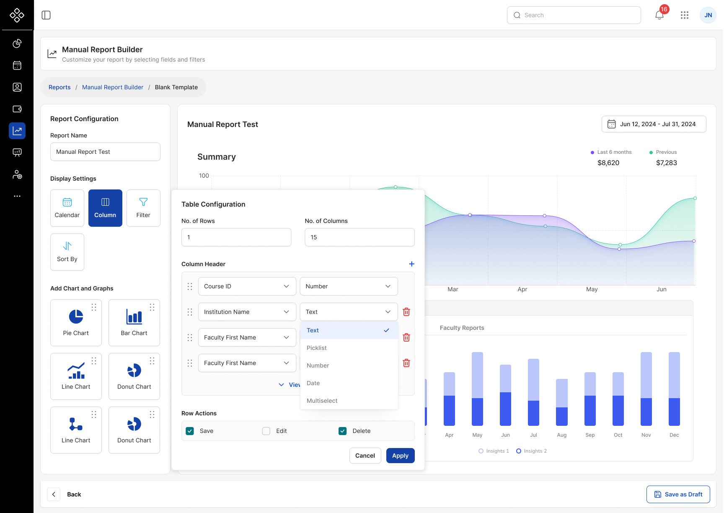Disable the Delete row action checkbox
The image size is (724, 513).
342,431
